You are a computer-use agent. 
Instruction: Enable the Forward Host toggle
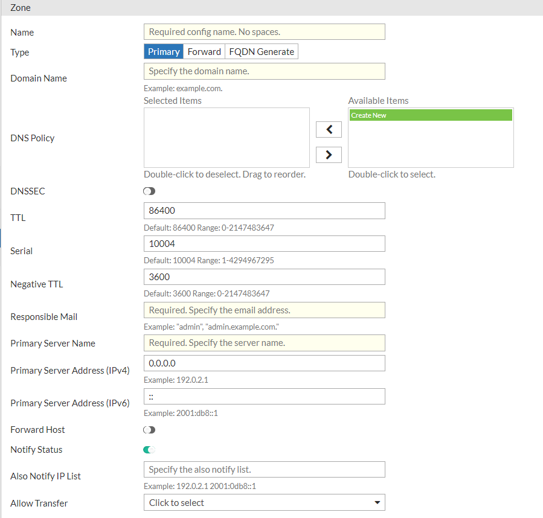pyautogui.click(x=149, y=429)
